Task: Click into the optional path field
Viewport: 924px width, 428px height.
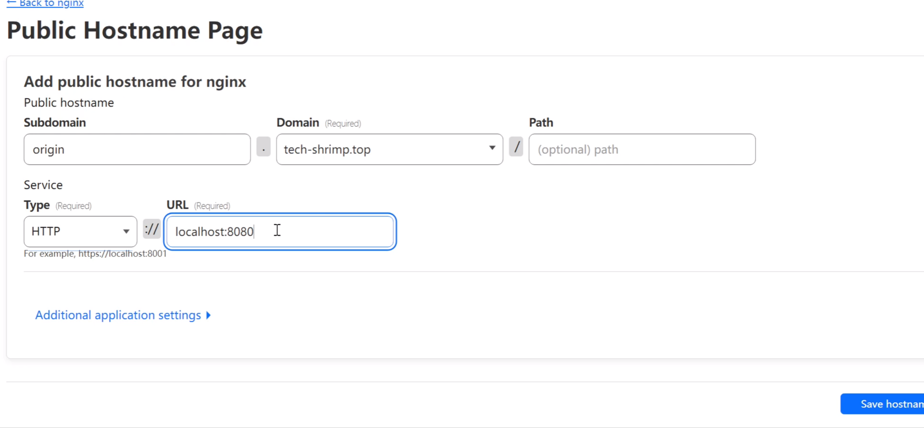Action: 642,149
